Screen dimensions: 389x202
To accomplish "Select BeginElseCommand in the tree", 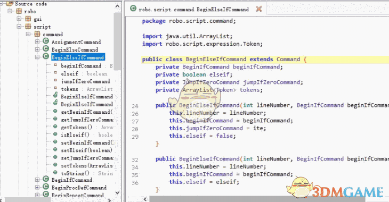I will (75, 49).
